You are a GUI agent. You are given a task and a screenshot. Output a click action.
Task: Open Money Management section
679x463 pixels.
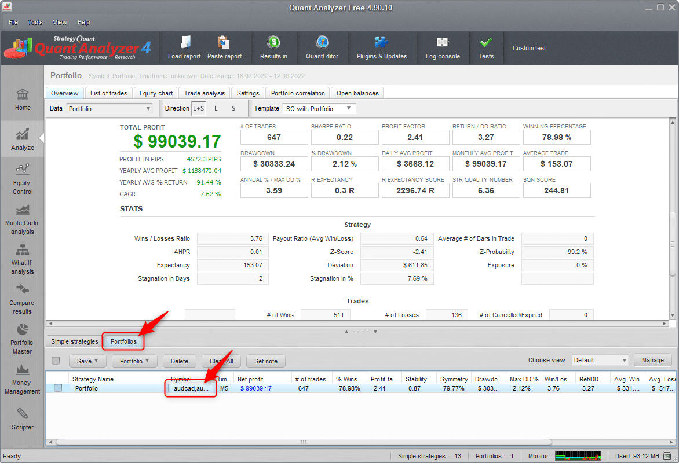pos(22,379)
